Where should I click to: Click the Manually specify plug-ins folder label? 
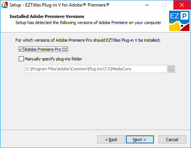pos(53,59)
